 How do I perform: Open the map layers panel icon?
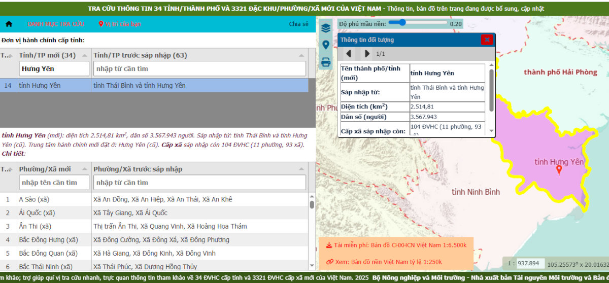(x=326, y=28)
